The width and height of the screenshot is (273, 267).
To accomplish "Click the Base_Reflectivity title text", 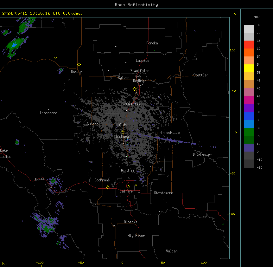I will click(136, 5).
